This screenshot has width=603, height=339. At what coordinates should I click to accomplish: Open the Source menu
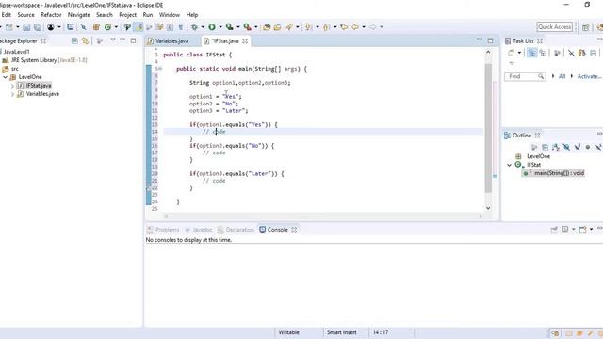25,15
